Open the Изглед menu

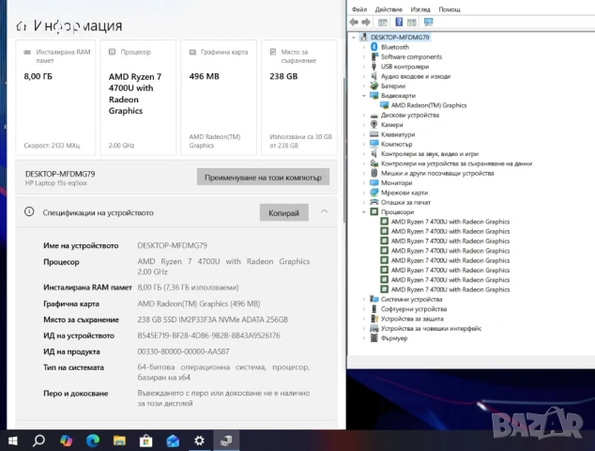(x=420, y=9)
